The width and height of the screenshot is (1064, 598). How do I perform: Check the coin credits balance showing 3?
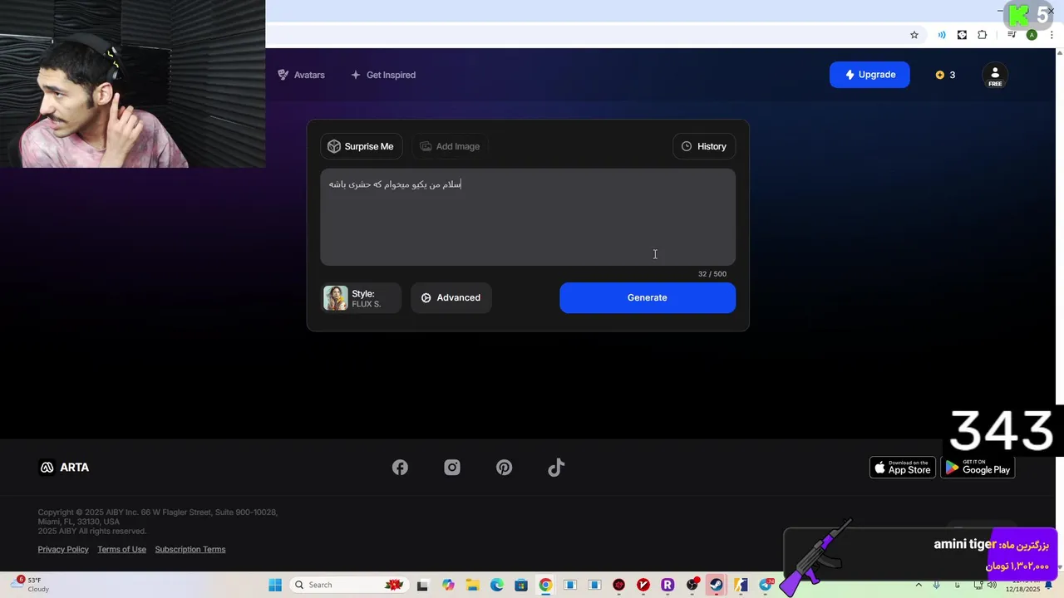tap(945, 75)
